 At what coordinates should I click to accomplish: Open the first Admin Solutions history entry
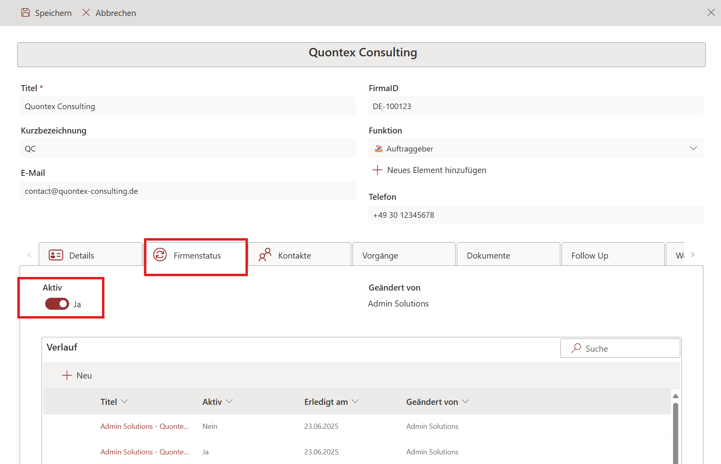coord(144,426)
